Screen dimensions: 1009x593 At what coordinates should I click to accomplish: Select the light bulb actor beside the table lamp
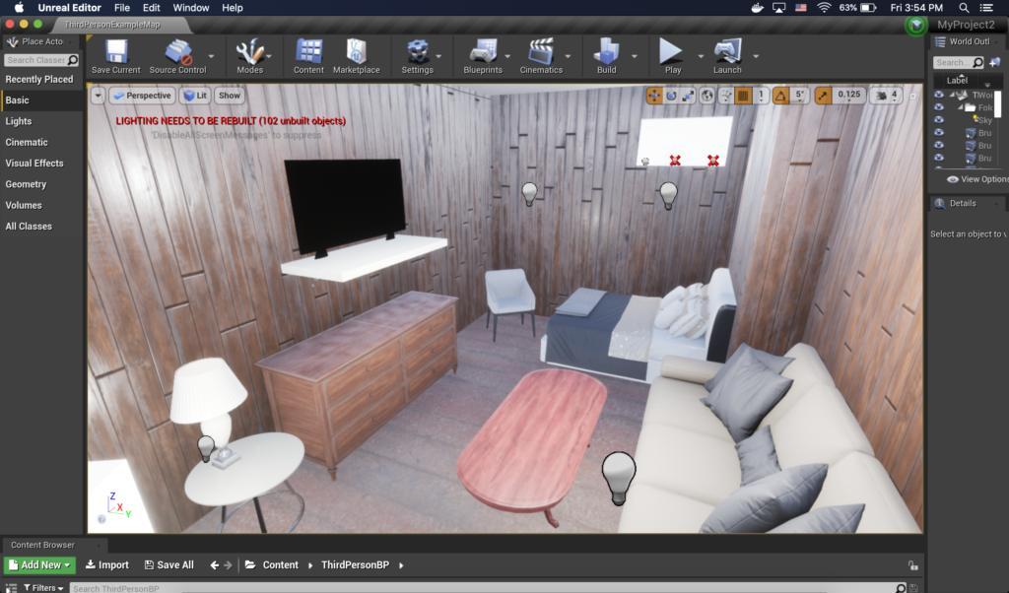point(205,447)
